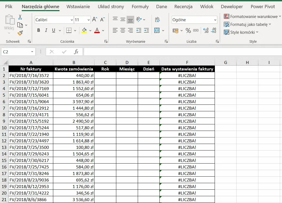282x203 pixels.
Task: Switch to the Wstawianie ribbon tab
Action: click(x=78, y=6)
